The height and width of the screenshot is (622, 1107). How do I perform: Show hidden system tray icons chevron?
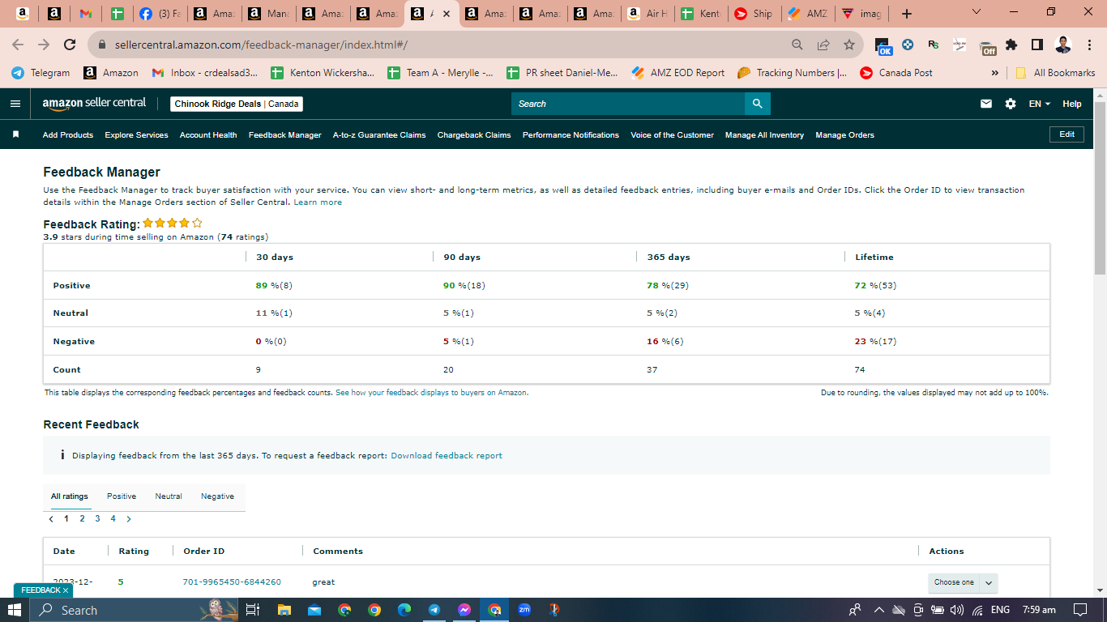pyautogui.click(x=878, y=610)
